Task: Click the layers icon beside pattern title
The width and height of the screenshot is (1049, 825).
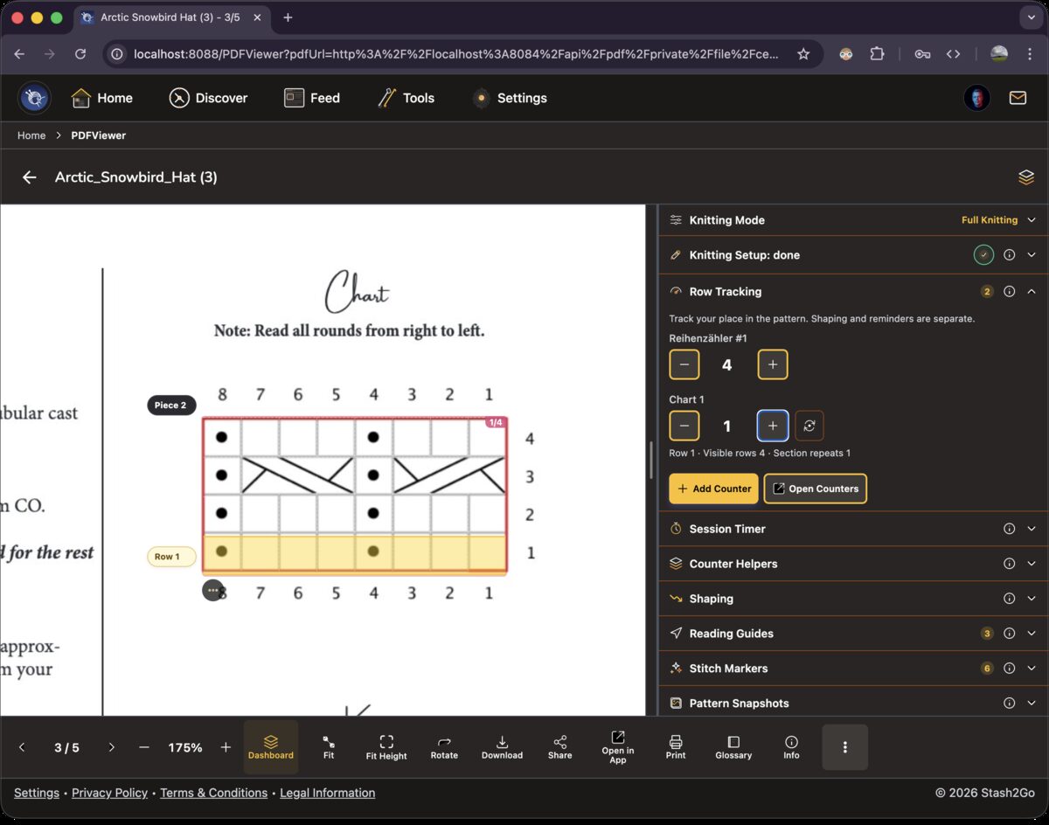Action: pos(1026,177)
